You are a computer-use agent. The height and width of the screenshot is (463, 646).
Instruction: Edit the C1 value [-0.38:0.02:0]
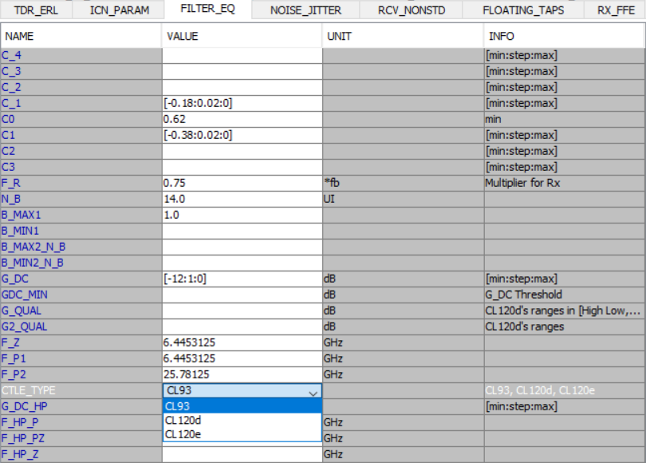click(x=242, y=135)
